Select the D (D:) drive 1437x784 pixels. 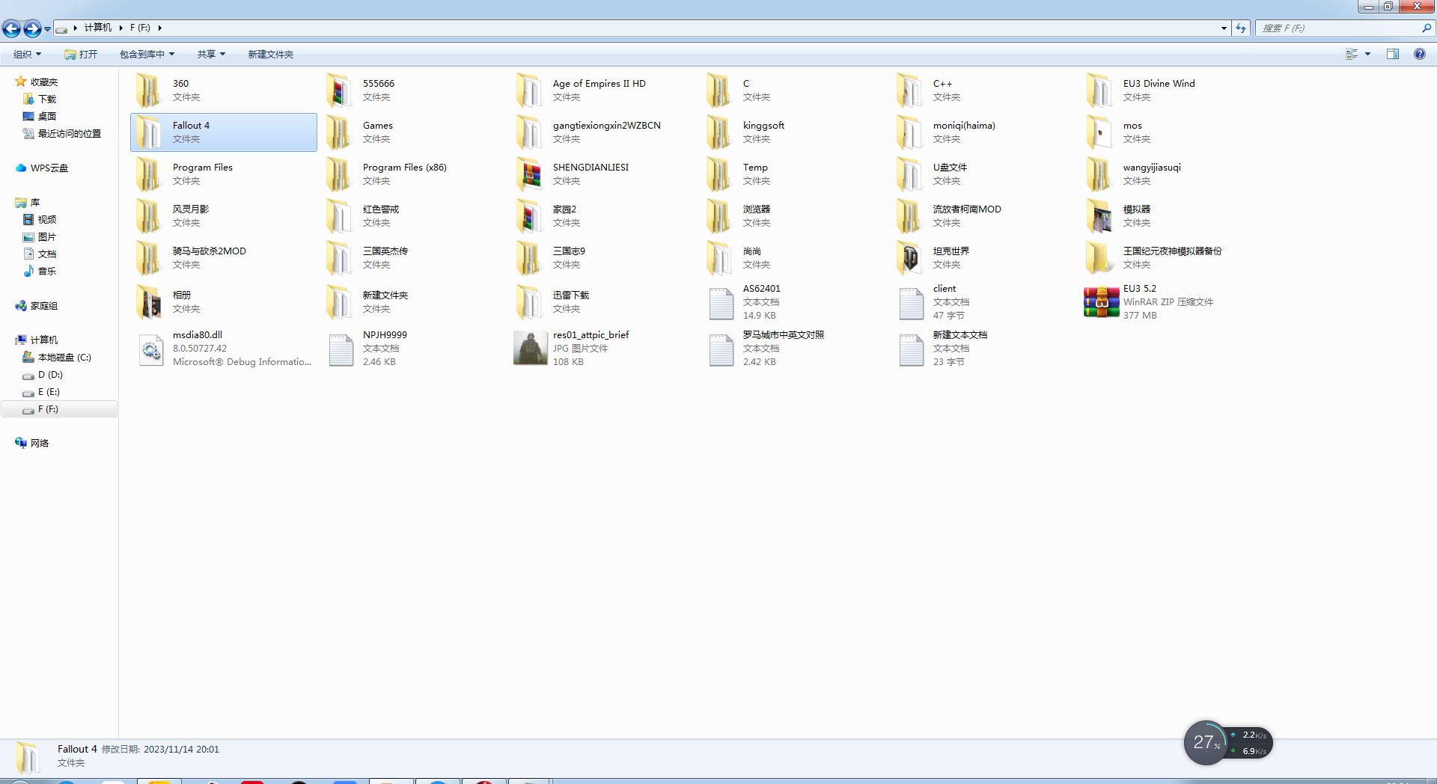[50, 374]
